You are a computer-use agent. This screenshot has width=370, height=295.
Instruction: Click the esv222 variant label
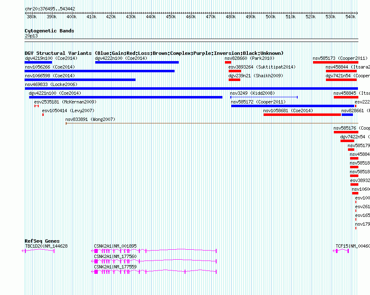tap(362, 102)
